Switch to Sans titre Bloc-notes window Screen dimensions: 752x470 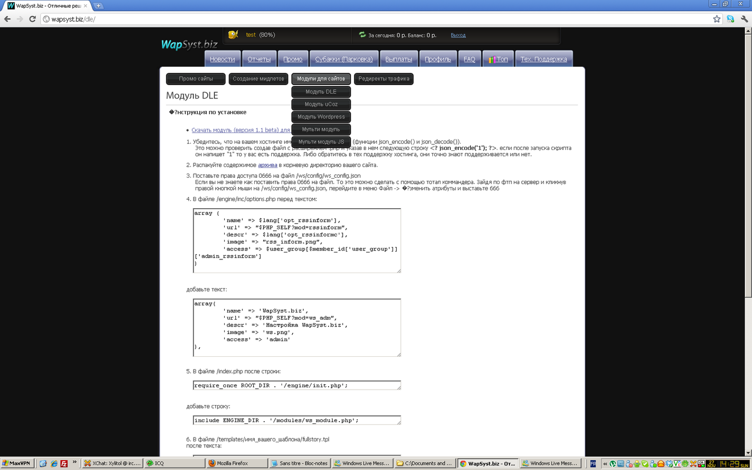(300, 463)
